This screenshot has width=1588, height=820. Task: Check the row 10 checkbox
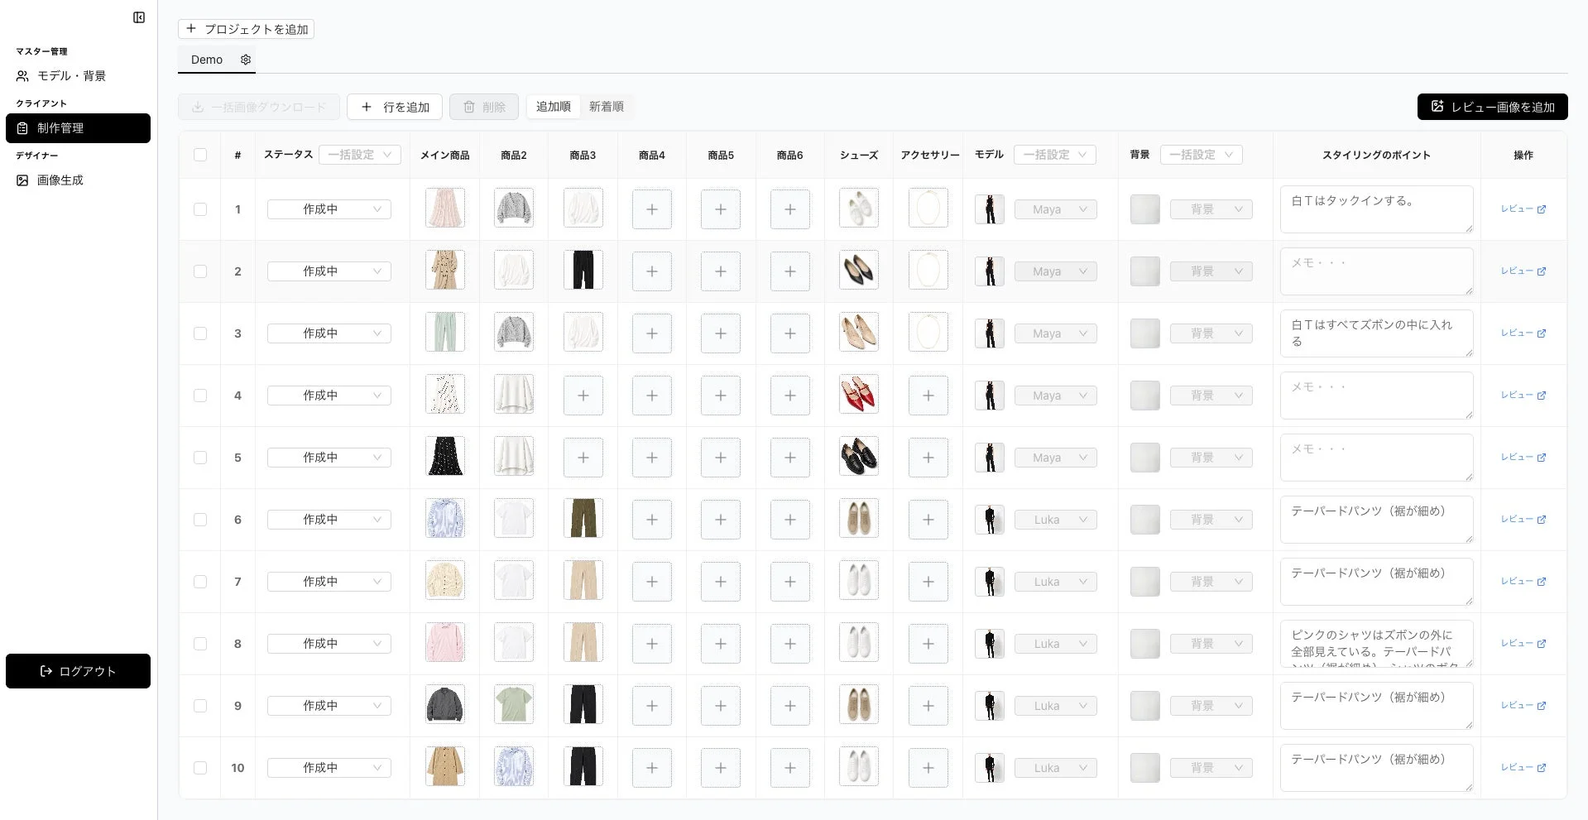(200, 768)
